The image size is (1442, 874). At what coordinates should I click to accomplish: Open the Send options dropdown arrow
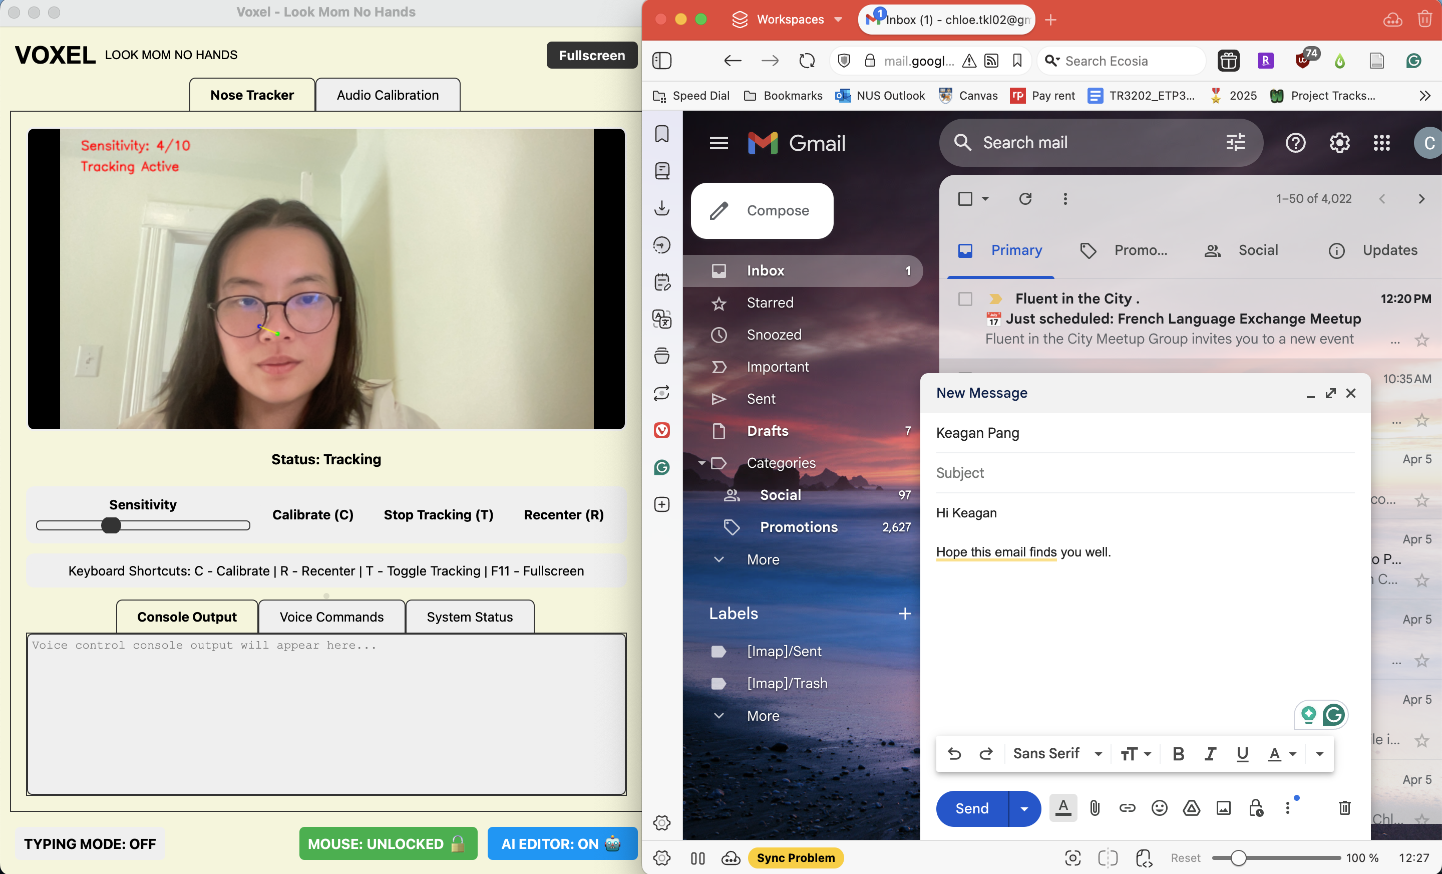[1024, 808]
